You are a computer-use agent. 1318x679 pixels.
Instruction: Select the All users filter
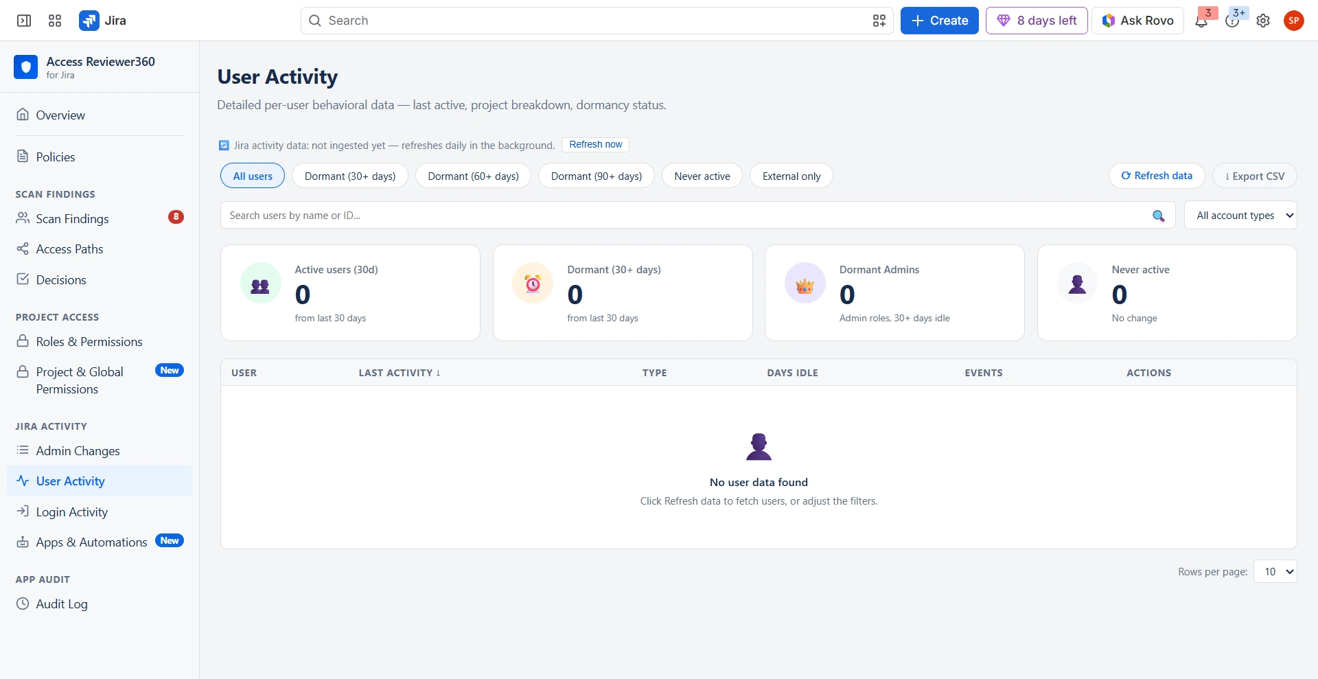click(x=253, y=176)
